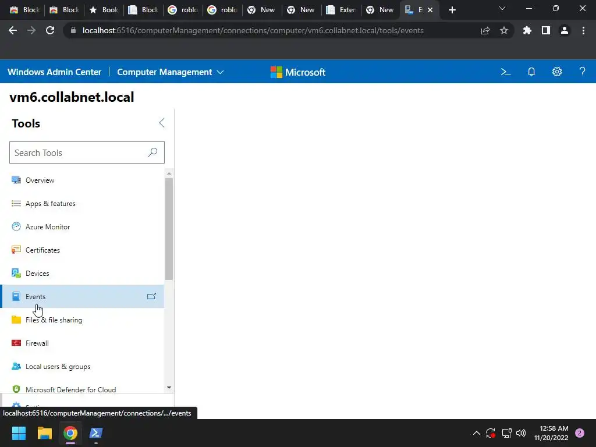Open the Windows Start menu
The width and height of the screenshot is (596, 447).
coord(19,433)
